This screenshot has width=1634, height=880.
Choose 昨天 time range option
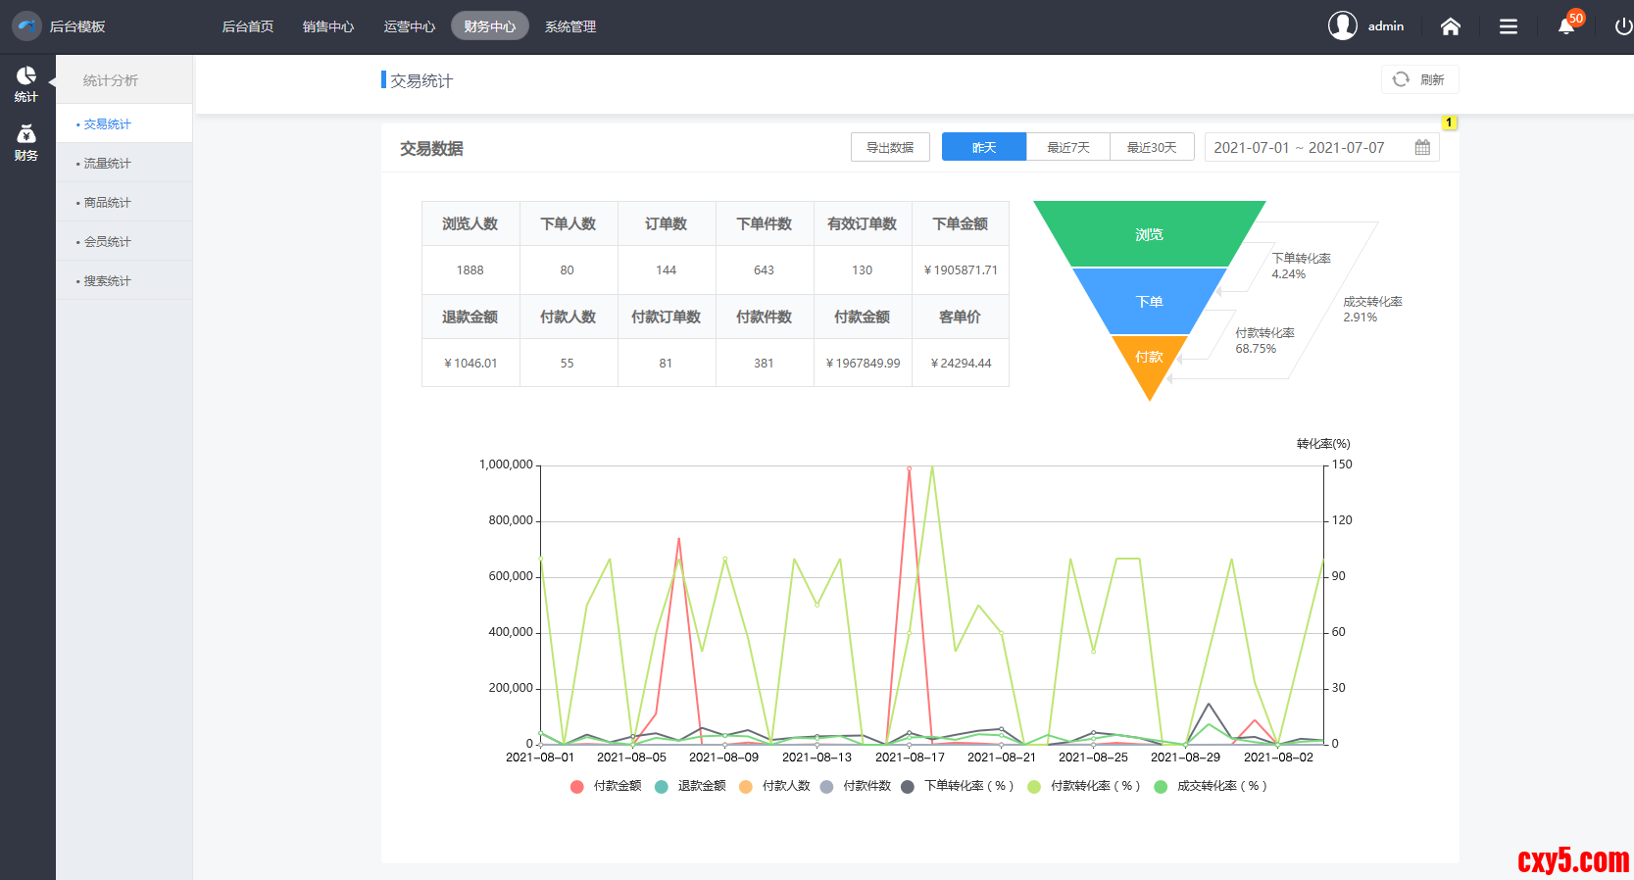pyautogui.click(x=983, y=147)
